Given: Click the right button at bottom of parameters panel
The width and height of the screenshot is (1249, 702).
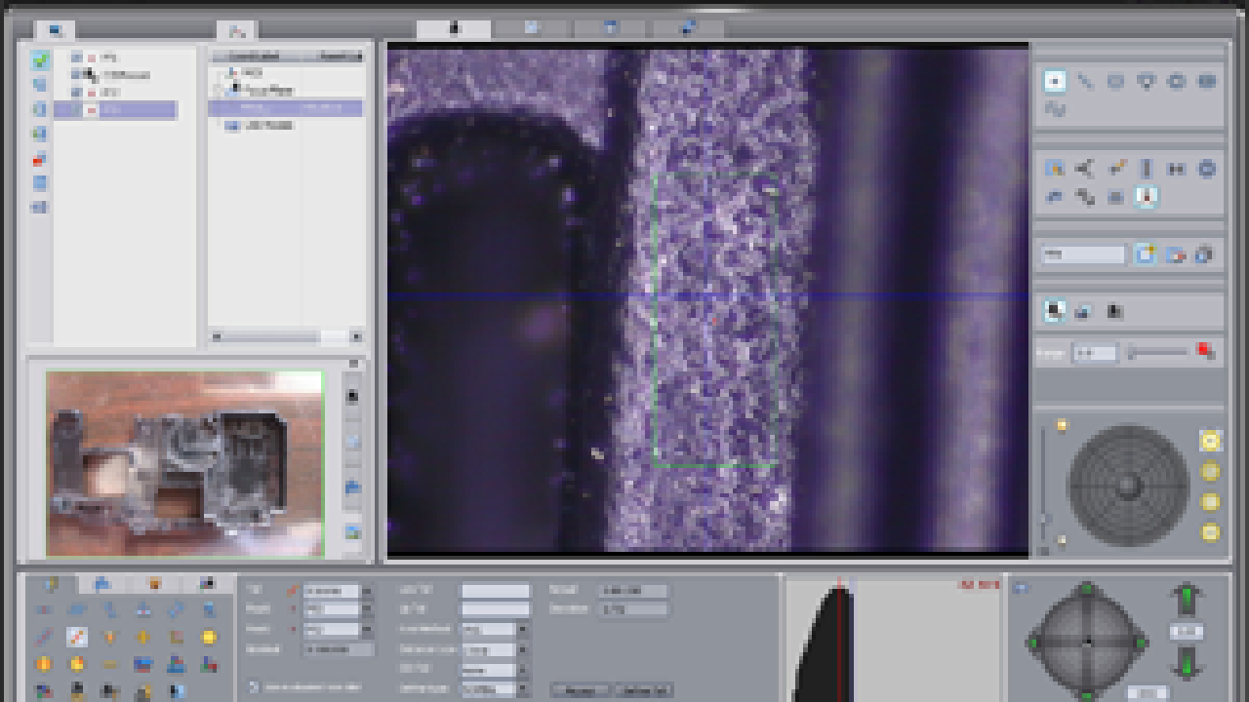Looking at the screenshot, I should pyautogui.click(x=643, y=690).
